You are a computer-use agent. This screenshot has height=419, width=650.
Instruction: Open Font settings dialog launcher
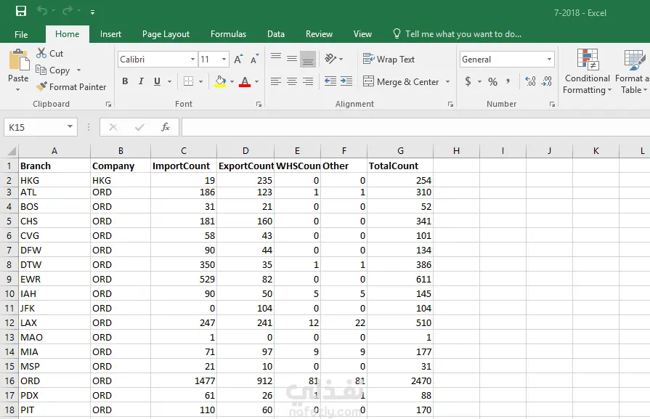pos(259,105)
